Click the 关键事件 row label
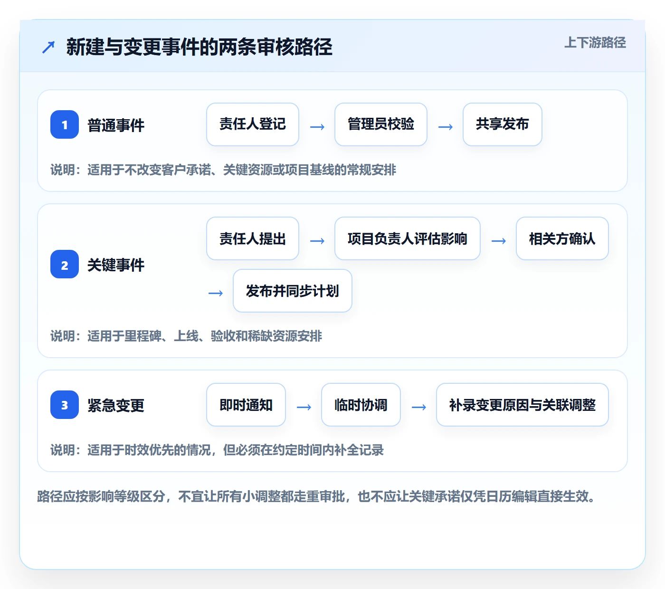Screen dimensions: 665x589 [116, 265]
